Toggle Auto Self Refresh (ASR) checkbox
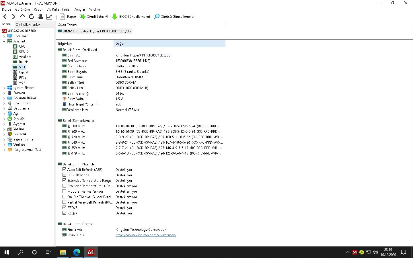 pos(64,169)
